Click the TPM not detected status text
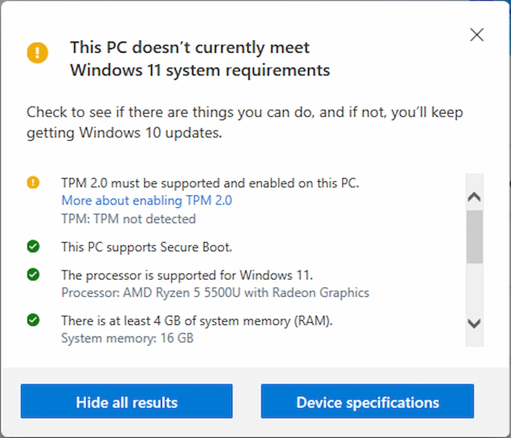Viewport: 511px width, 438px height. coord(128,219)
